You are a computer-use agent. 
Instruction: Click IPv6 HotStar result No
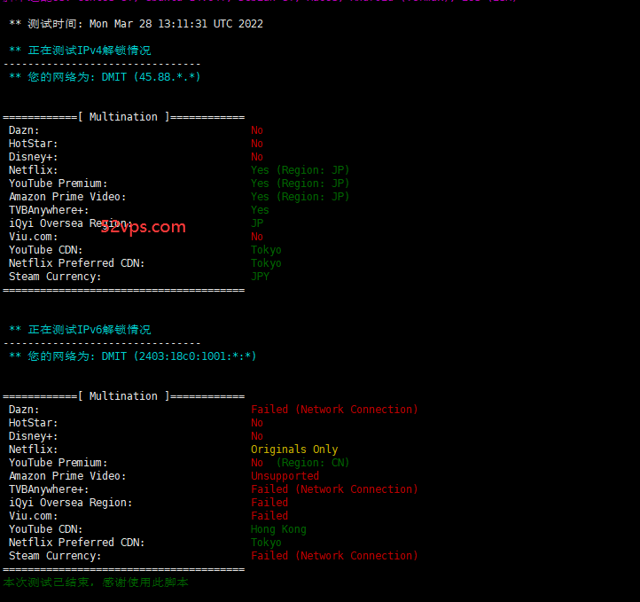click(x=257, y=422)
